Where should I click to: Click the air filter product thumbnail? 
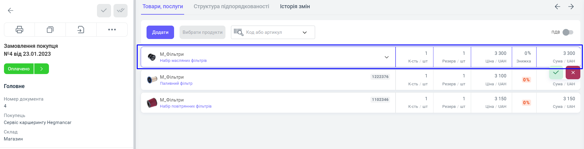tap(152, 103)
